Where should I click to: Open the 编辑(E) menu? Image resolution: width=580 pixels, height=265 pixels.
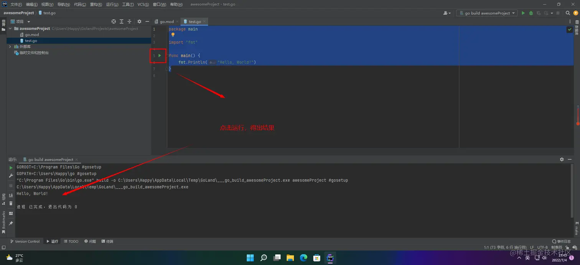(32, 4)
